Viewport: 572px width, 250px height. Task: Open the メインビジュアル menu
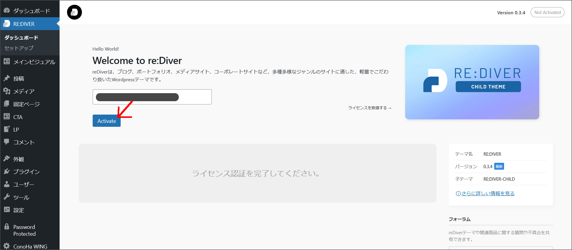click(x=34, y=62)
